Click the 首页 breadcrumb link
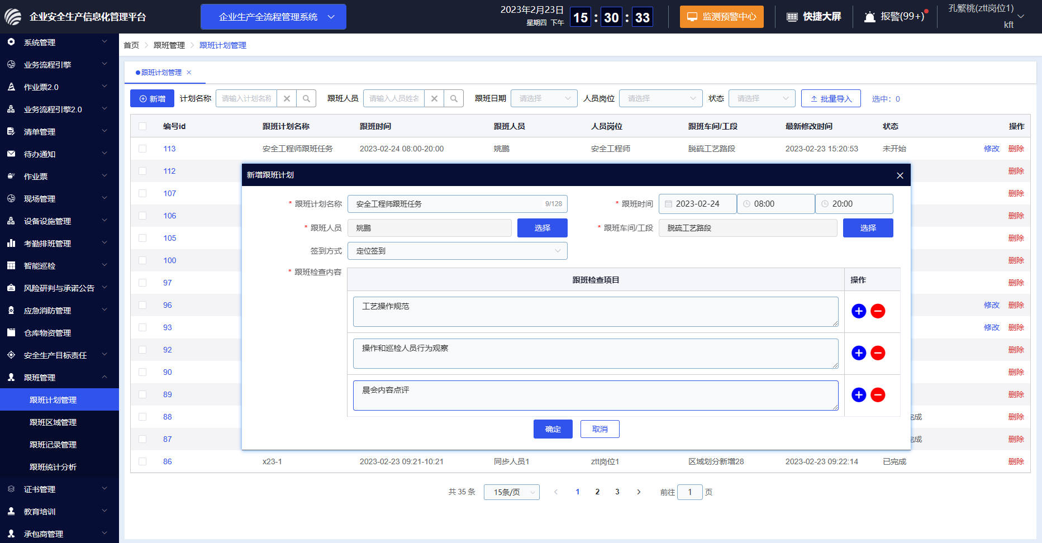 [131, 45]
